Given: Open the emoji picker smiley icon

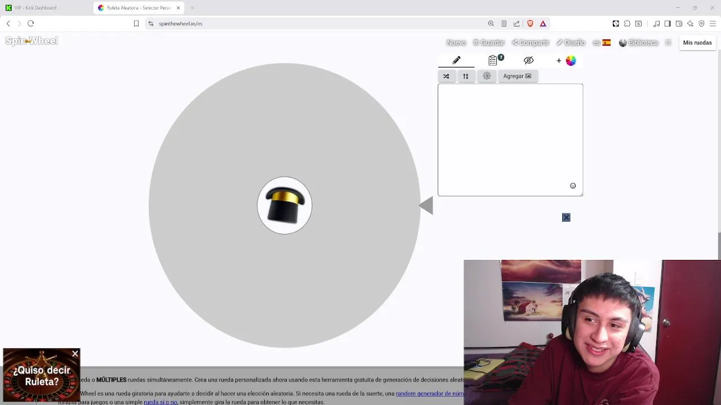Looking at the screenshot, I should (x=573, y=186).
